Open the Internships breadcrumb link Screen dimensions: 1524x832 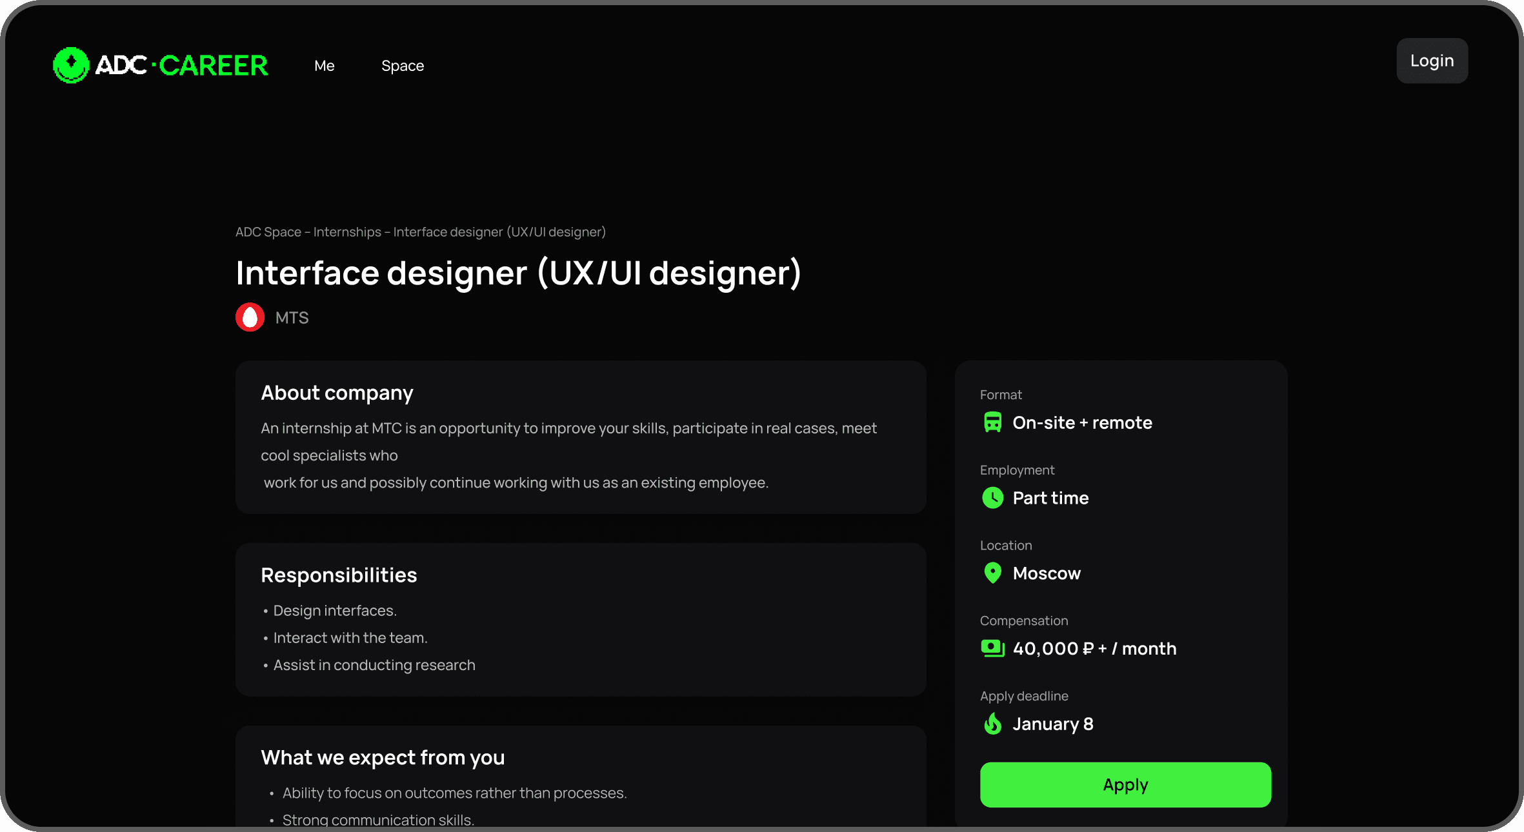pyautogui.click(x=347, y=232)
